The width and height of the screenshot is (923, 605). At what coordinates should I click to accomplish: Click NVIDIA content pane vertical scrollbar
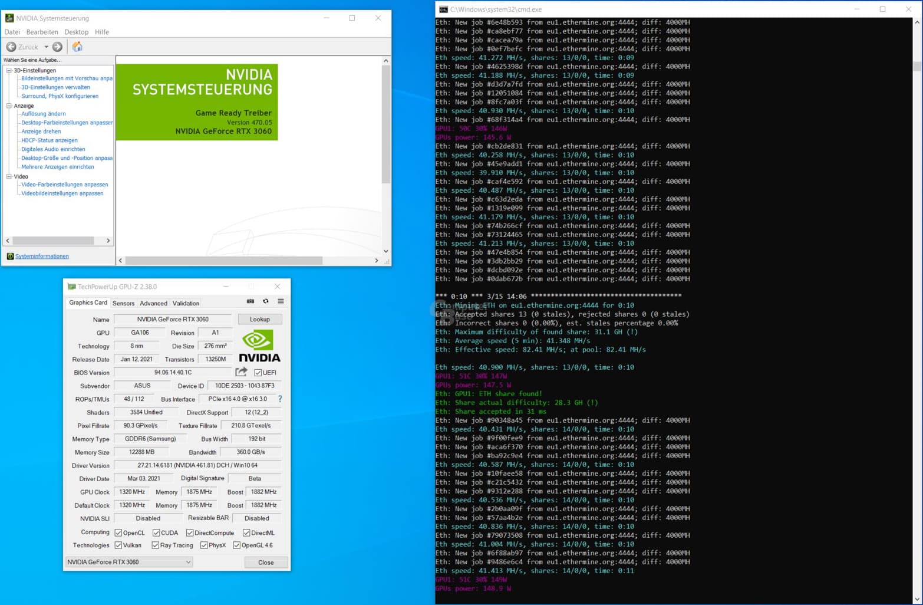coord(386,124)
